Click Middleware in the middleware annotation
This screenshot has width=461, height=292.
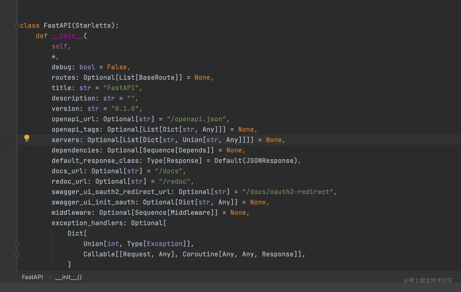[x=191, y=213]
